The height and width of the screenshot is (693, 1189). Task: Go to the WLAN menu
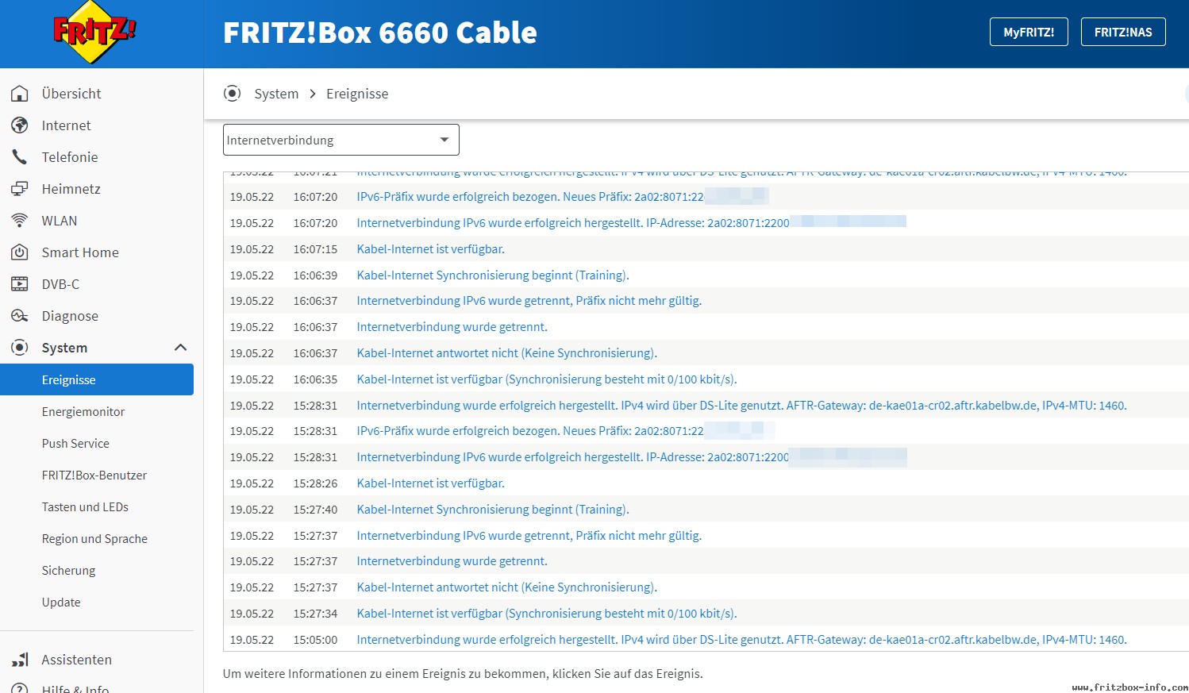click(60, 221)
